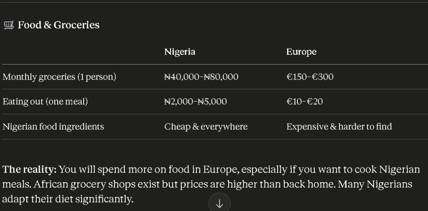Image resolution: width=428 pixels, height=211 pixels.
Task: Select the Eating out (one meal) row label
Action: click(45, 102)
